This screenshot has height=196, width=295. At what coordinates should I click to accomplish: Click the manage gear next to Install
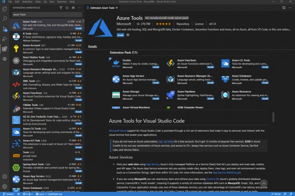[x=128, y=35]
